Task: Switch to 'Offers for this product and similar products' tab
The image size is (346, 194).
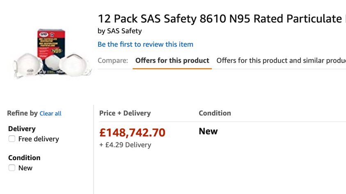Action: coord(281,61)
